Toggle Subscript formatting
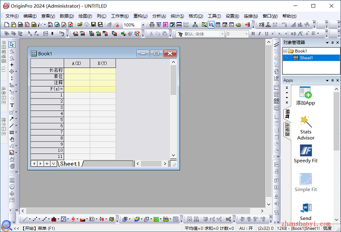Screen dimensions: 341x232 click(x=280, y=33)
